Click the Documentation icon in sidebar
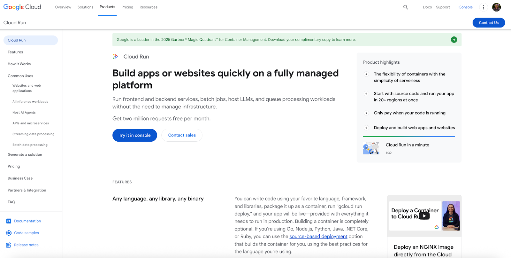The height and width of the screenshot is (258, 511). tap(9, 221)
